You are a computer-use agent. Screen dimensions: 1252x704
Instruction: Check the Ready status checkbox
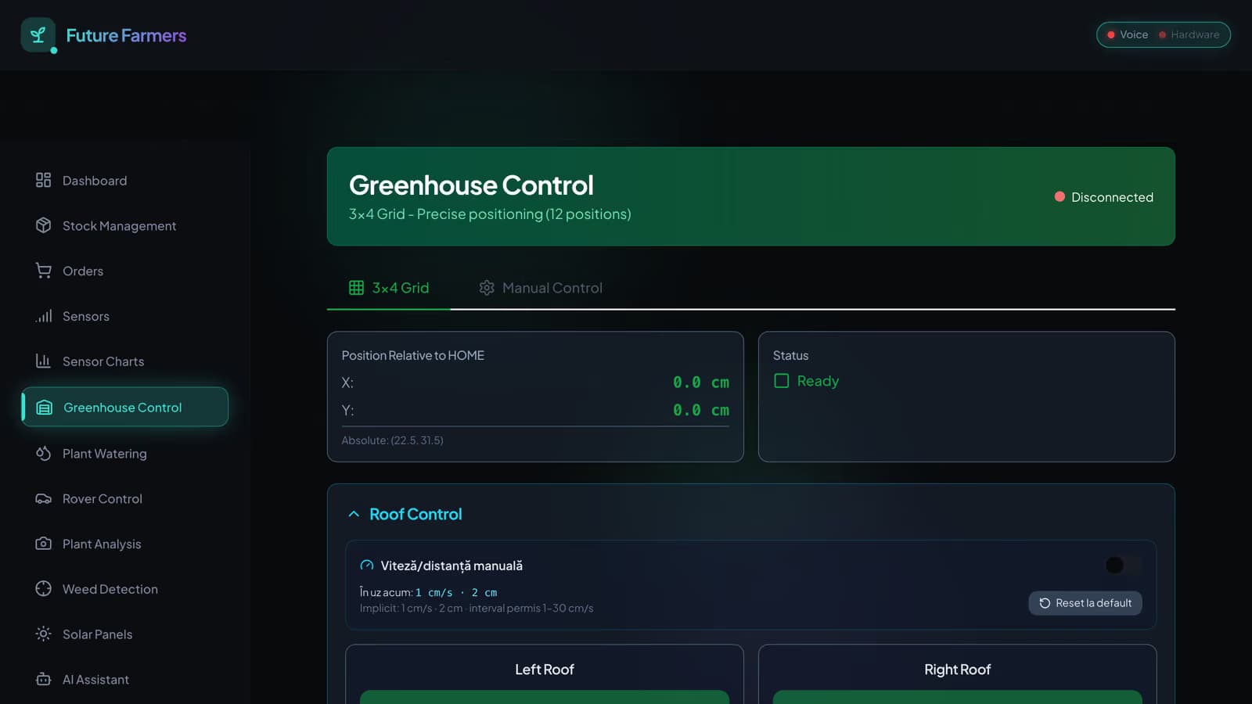(781, 381)
